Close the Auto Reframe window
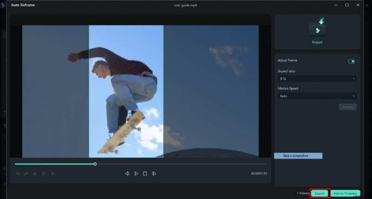Image resolution: width=372 pixels, height=199 pixels. (x=358, y=5)
